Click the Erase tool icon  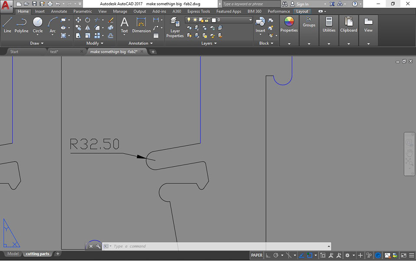110,20
